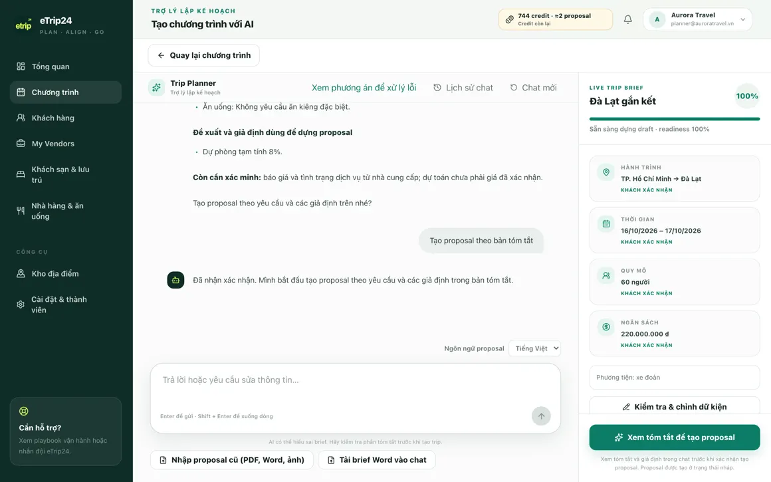Click Kiểm tra & chỉnh dữ kiện button

click(x=674, y=406)
